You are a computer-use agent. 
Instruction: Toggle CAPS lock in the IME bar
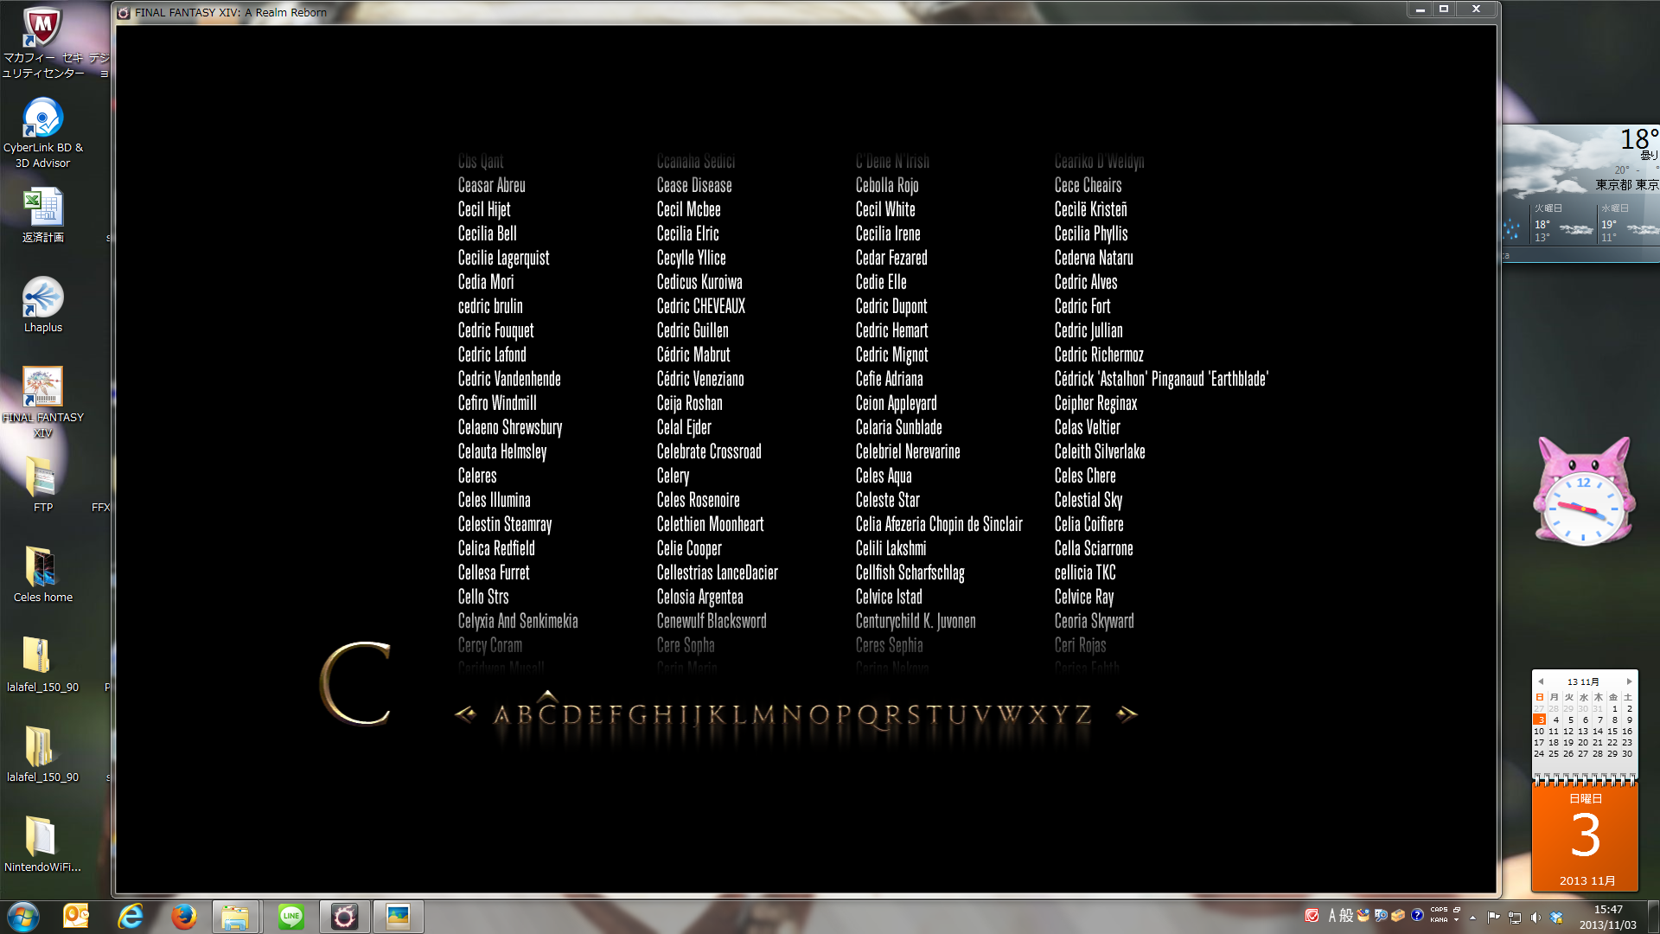(x=1439, y=910)
